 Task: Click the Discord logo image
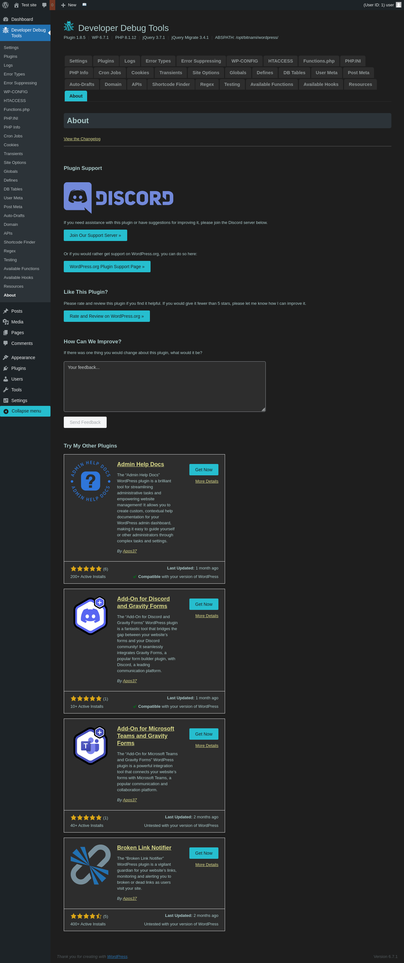pyautogui.click(x=118, y=198)
